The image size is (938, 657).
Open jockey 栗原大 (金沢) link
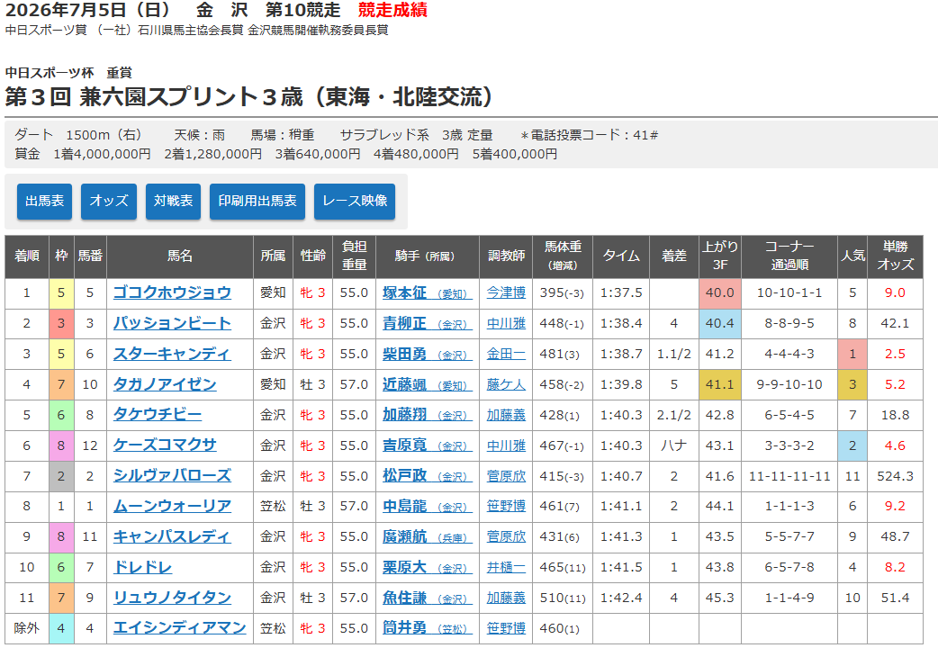click(427, 567)
